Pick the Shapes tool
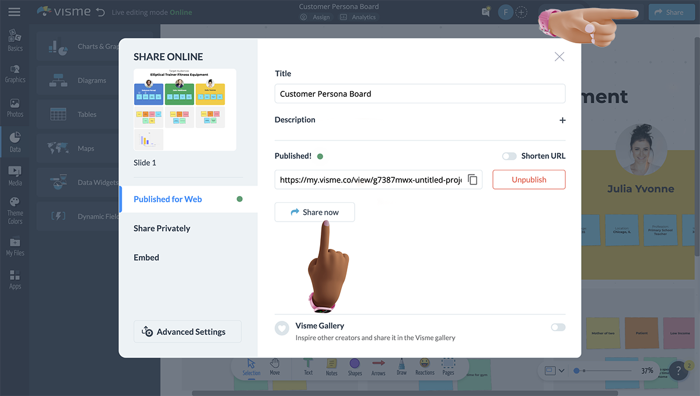The image size is (700, 396). click(x=355, y=366)
